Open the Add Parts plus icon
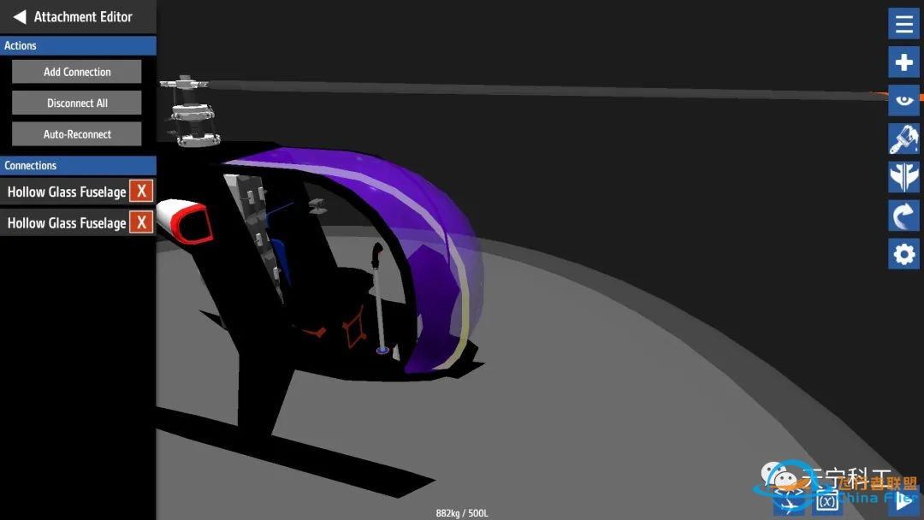Viewport: 924px width, 520px height. (x=903, y=62)
